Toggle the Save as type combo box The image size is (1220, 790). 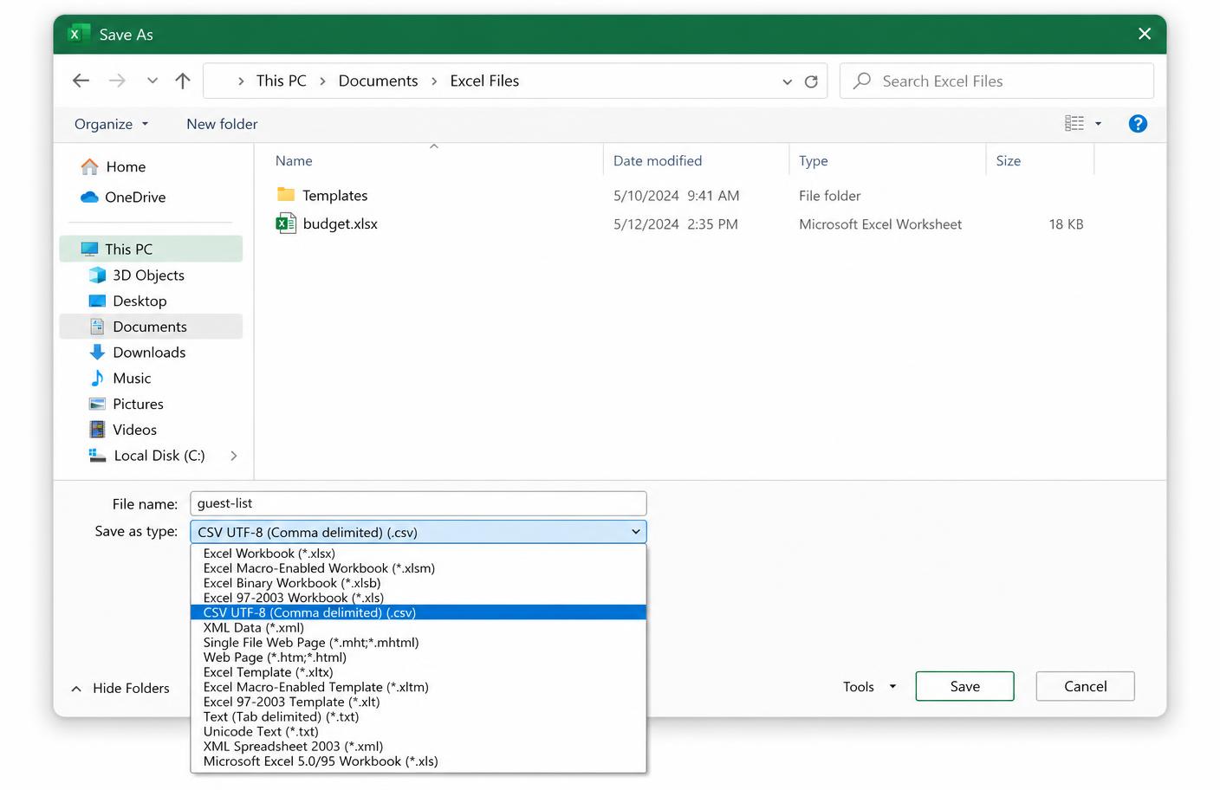click(x=419, y=532)
